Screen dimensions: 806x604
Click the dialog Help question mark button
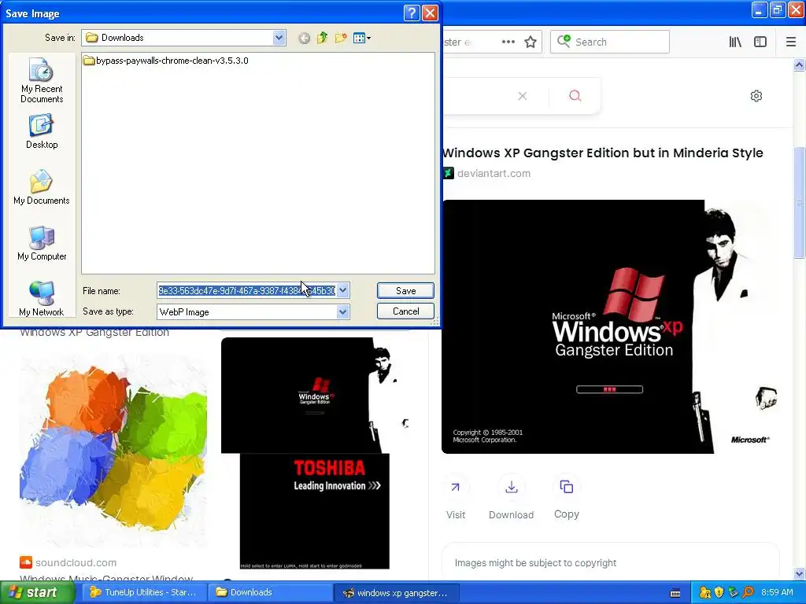pyautogui.click(x=412, y=13)
